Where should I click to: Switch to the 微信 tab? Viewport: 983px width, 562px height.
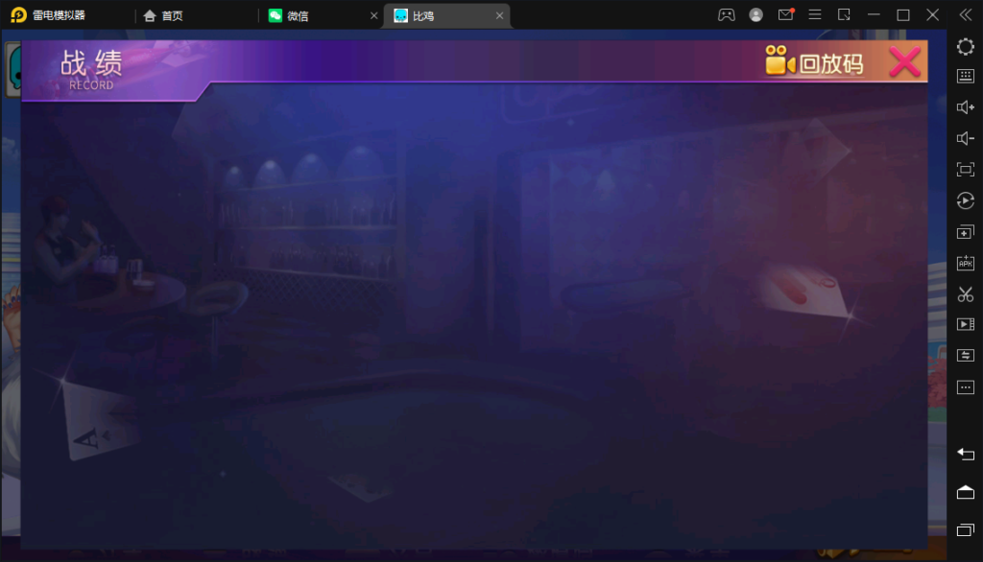(x=298, y=15)
